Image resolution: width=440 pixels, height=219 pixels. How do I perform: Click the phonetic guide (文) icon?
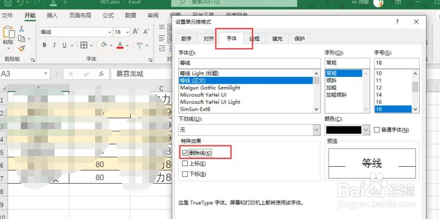coord(140,45)
